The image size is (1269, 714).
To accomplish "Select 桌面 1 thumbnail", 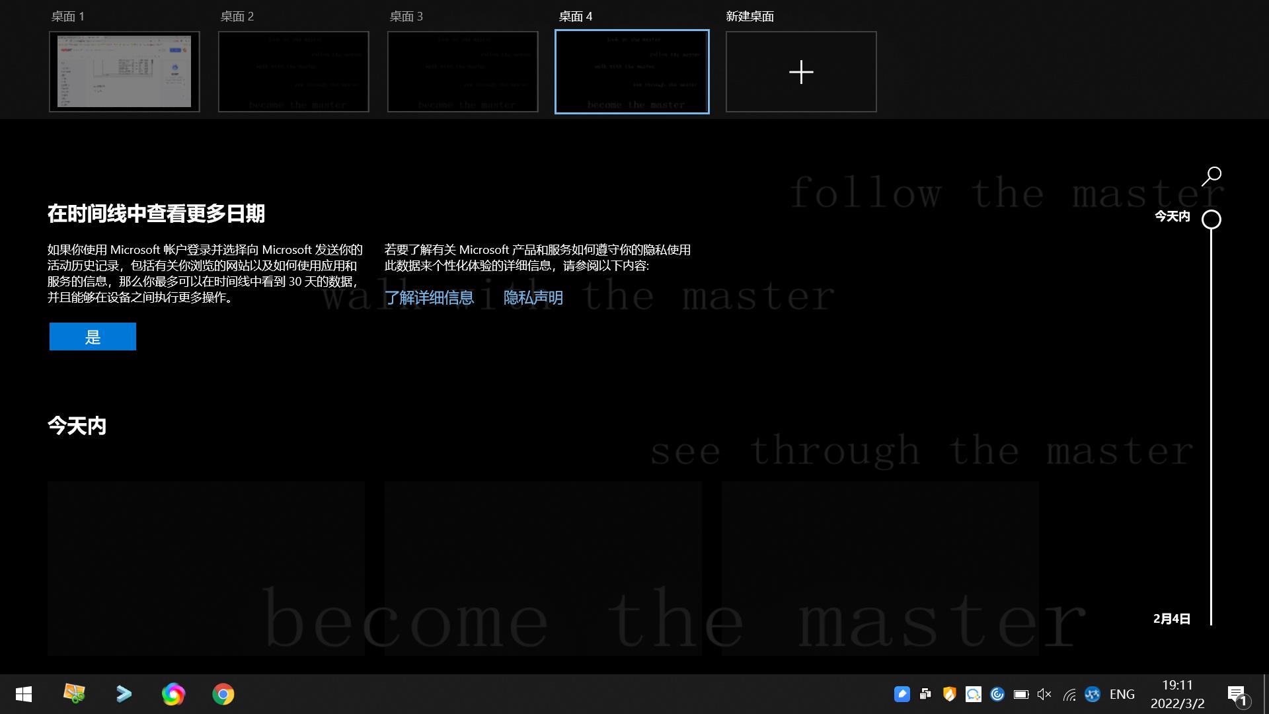I will (x=125, y=71).
